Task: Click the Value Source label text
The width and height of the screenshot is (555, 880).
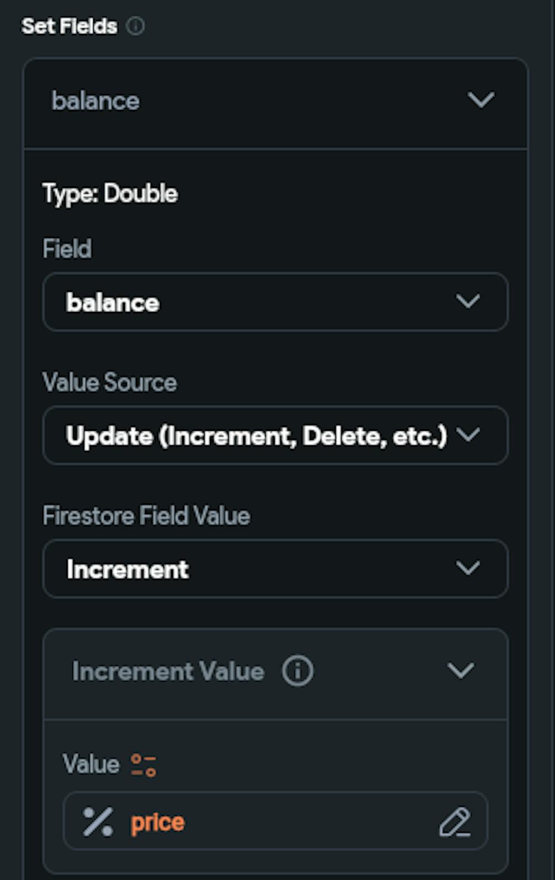Action: pos(109,382)
